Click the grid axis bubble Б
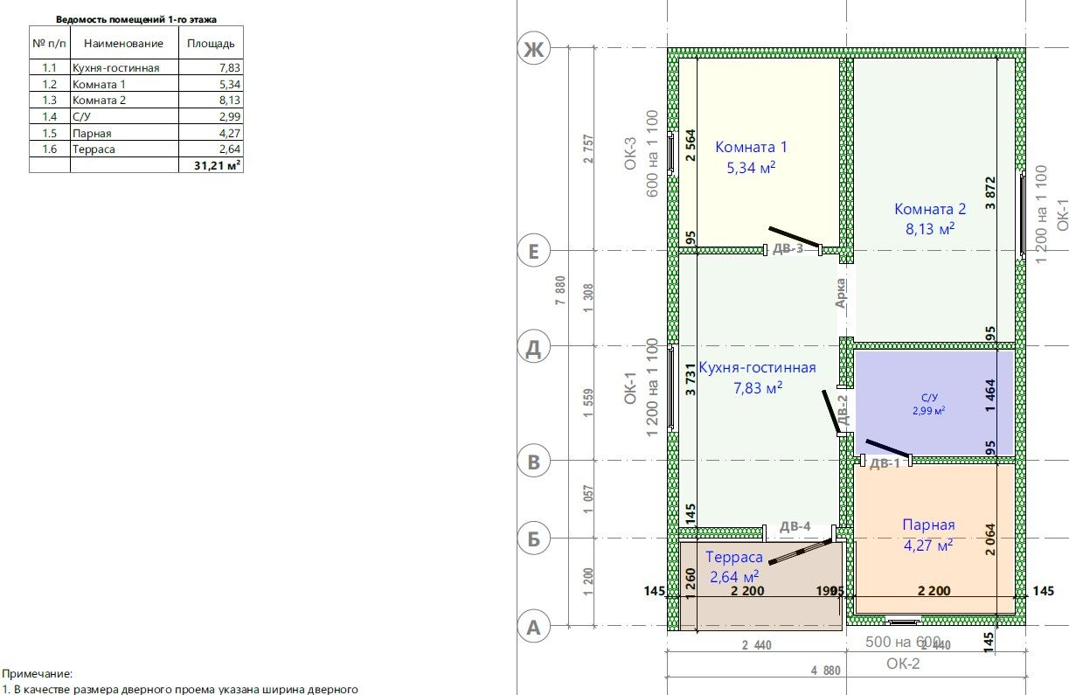 [x=531, y=539]
